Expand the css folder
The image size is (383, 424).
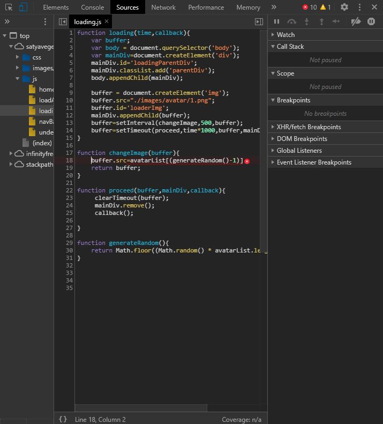pyautogui.click(x=17, y=57)
